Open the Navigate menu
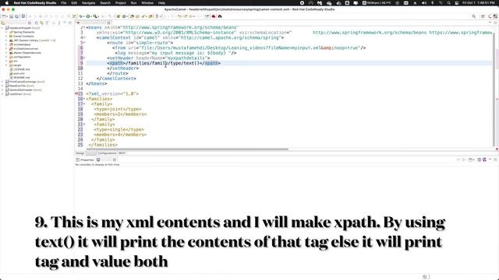Viewport: 499px width, 280px height. pyautogui.click(x=88, y=3)
